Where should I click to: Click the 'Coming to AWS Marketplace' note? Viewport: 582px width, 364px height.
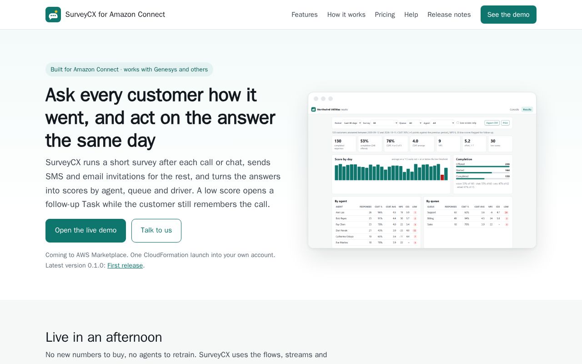pos(160,255)
